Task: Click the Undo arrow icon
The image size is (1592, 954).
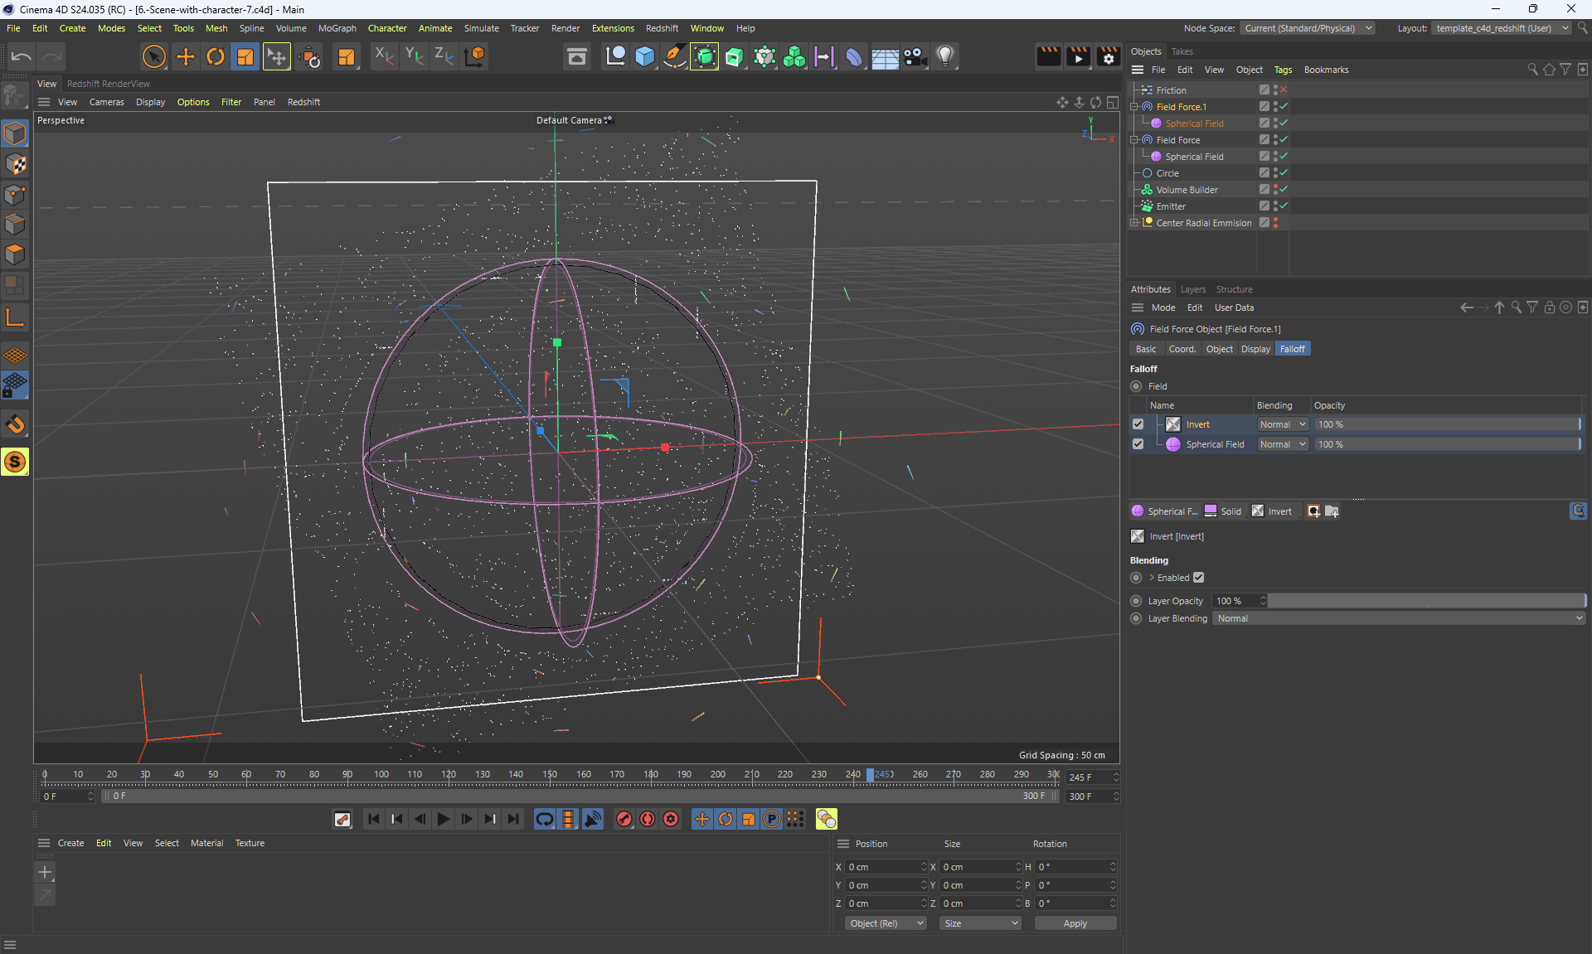Action: 22,56
